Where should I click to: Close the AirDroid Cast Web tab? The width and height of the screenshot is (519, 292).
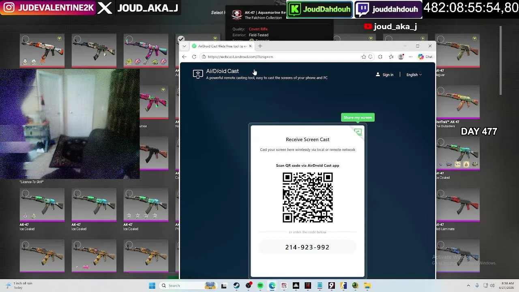250,46
